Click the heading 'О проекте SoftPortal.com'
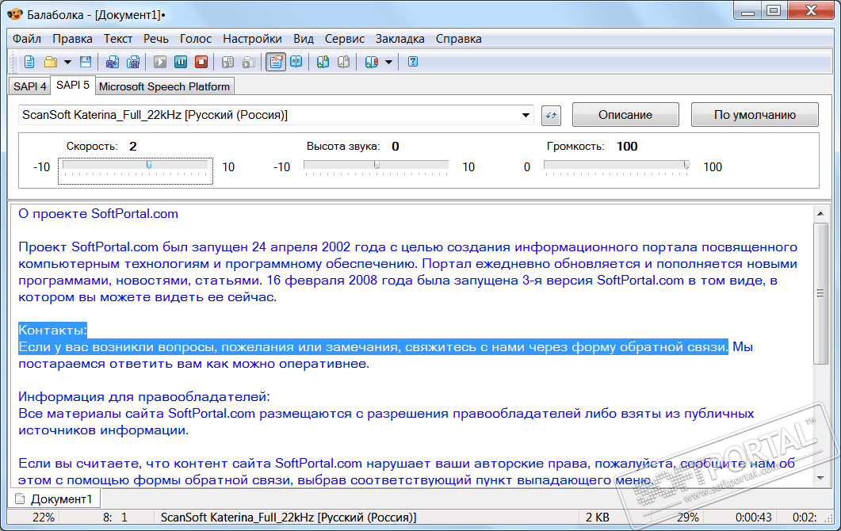The width and height of the screenshot is (841, 531). [98, 213]
